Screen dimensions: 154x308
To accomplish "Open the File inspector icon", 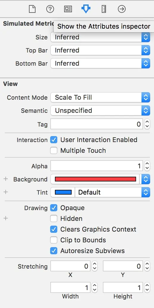I will tap(32, 9).
